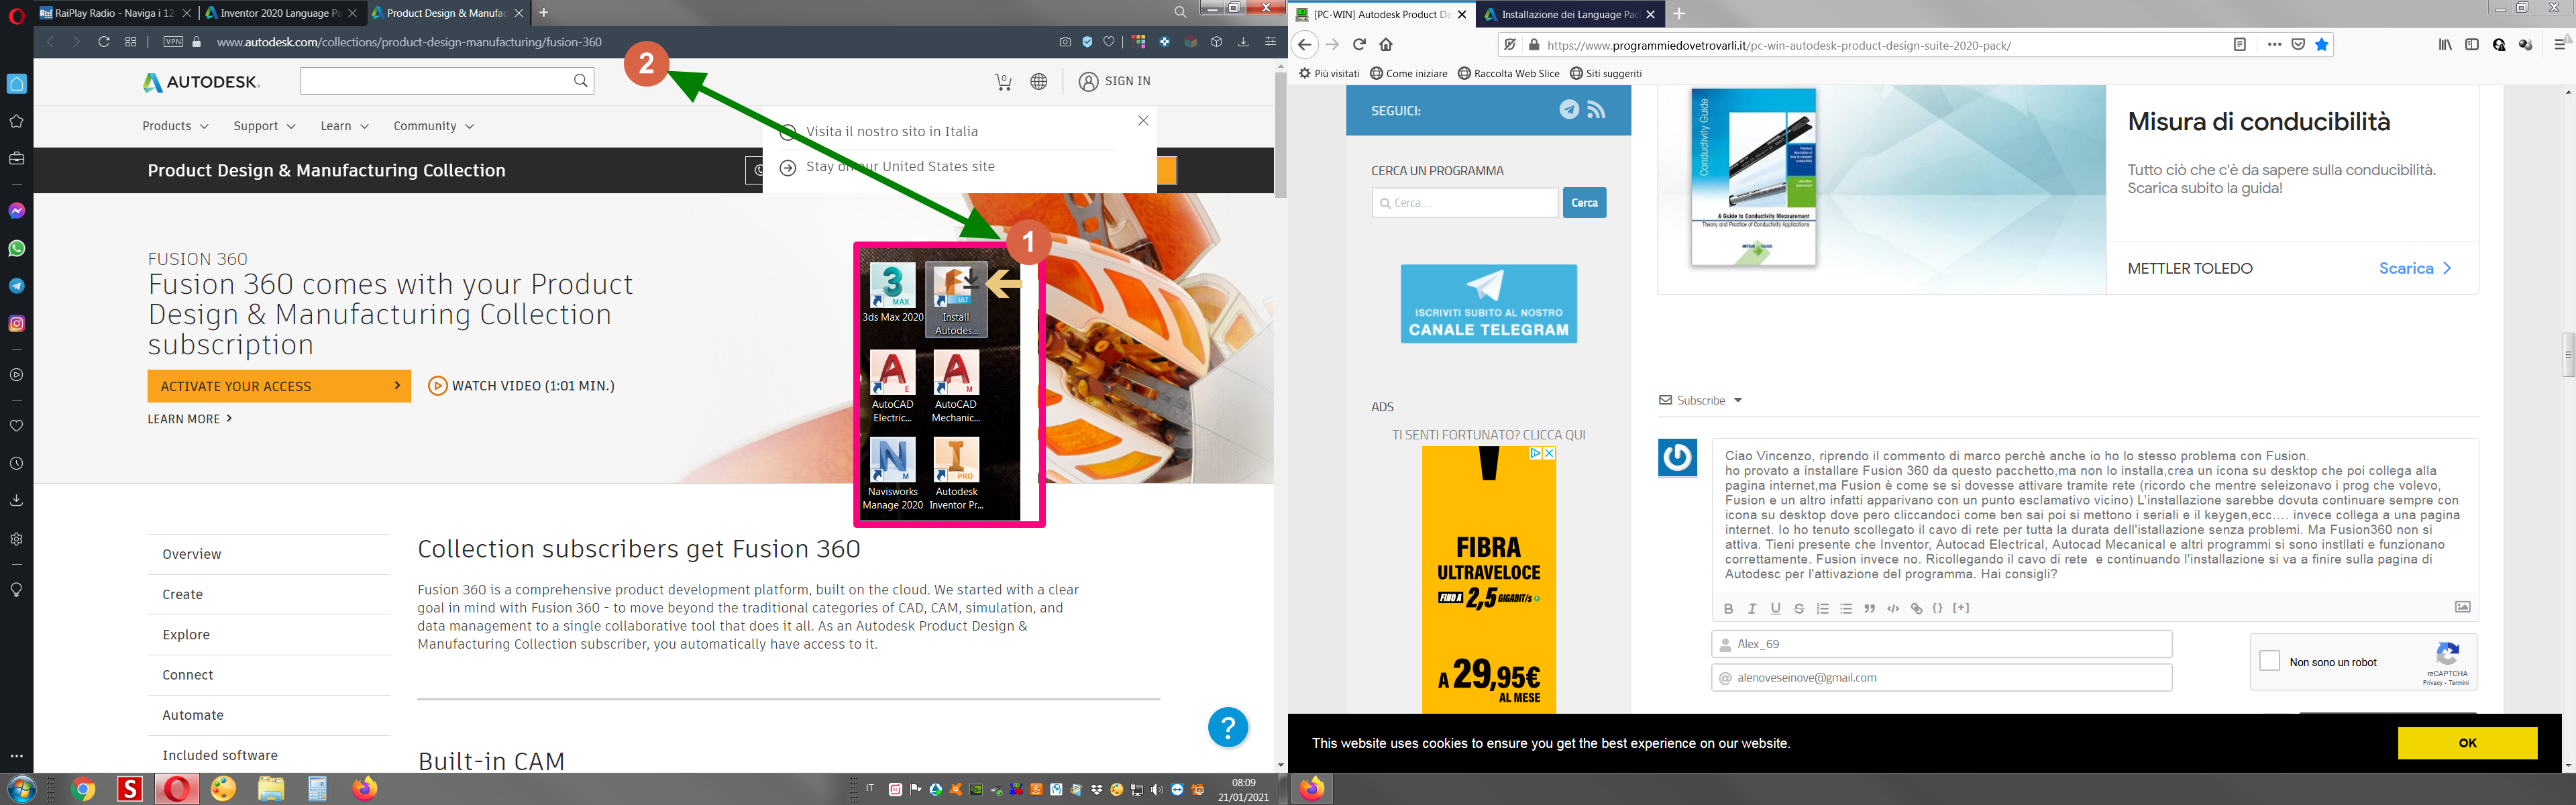Screen dimensions: 2576x805
Task: Open Opera downloads icon in toolbar
Action: [x=1243, y=42]
